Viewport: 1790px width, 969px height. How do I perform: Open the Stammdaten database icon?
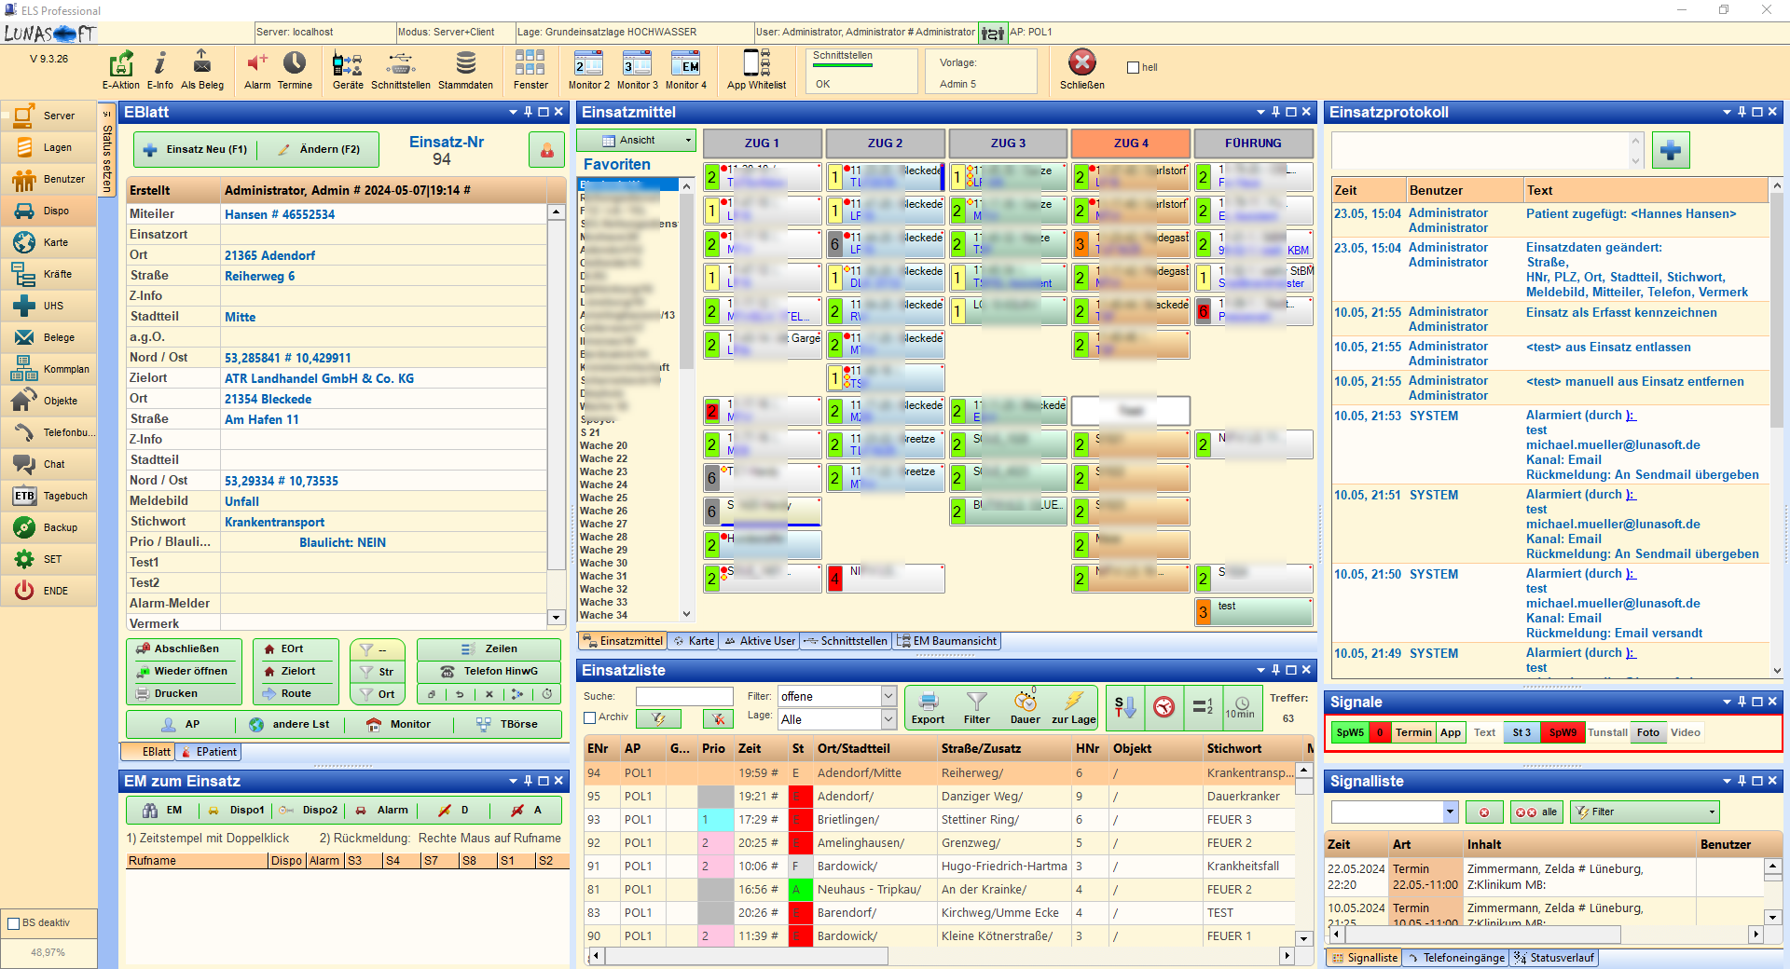[x=465, y=63]
